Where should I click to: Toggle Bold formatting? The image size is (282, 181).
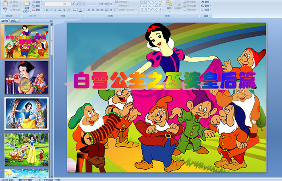(47, 10)
